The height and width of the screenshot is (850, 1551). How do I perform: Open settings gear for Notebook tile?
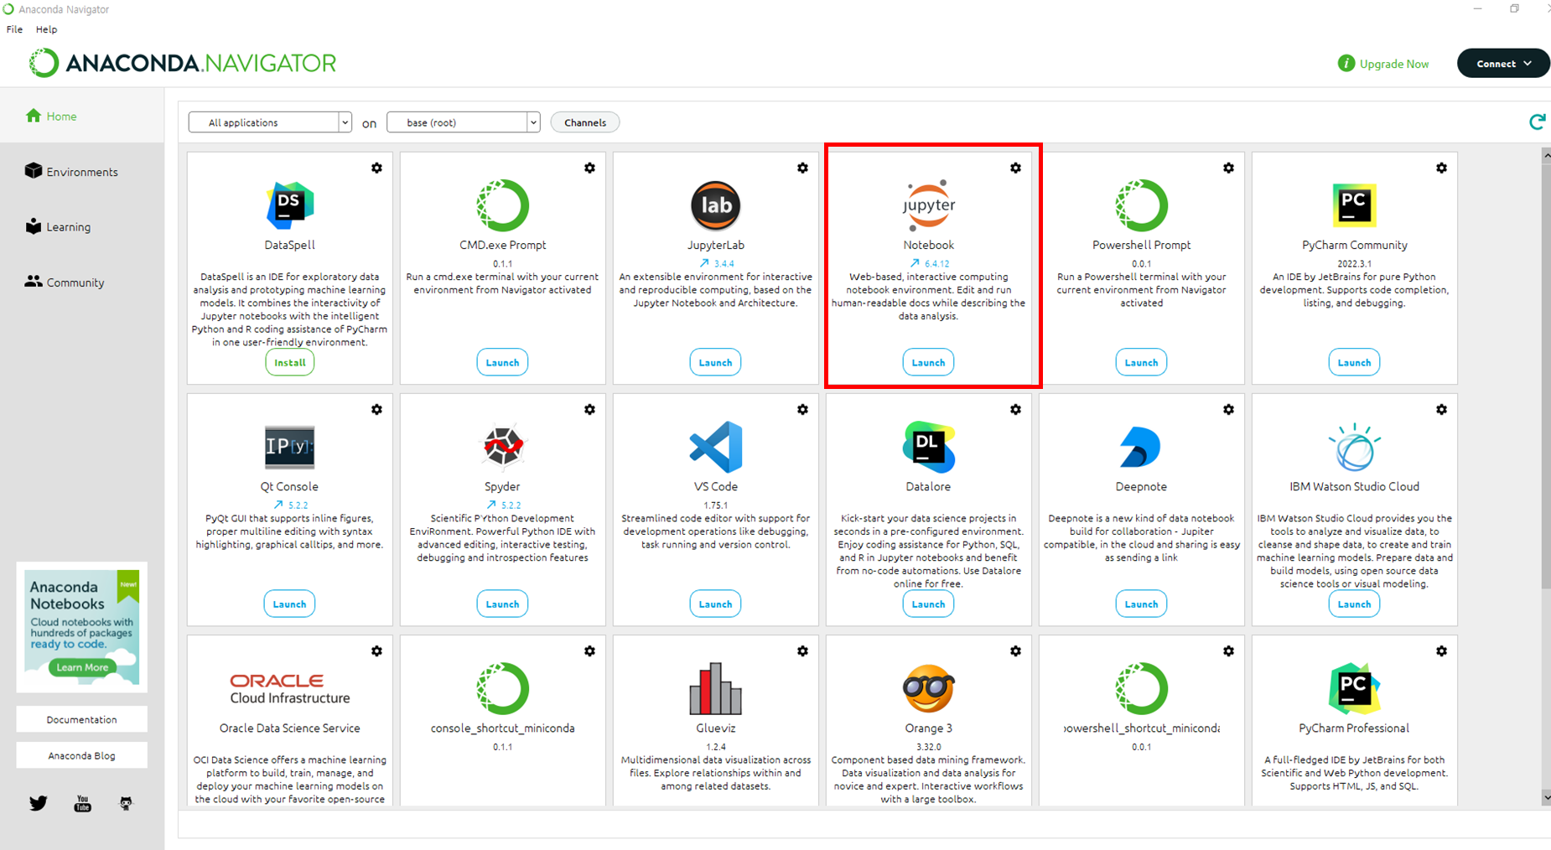coord(1015,168)
